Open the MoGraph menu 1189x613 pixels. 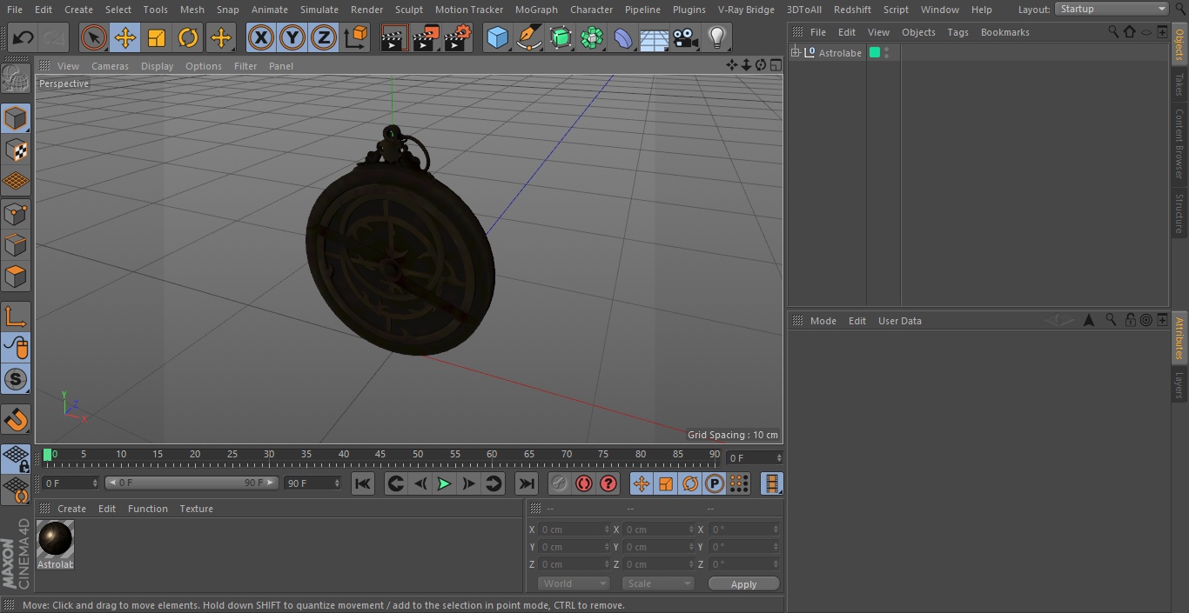tap(536, 10)
